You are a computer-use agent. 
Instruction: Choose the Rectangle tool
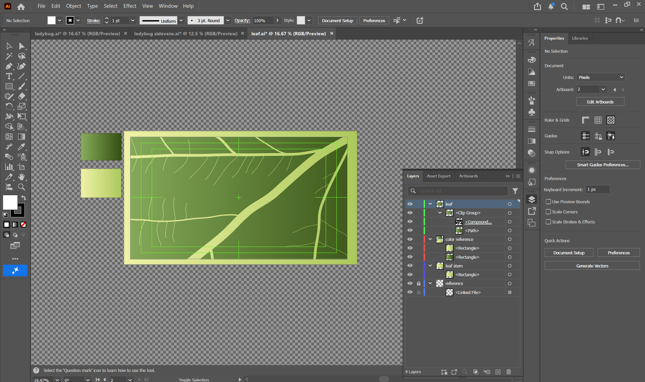[9, 86]
